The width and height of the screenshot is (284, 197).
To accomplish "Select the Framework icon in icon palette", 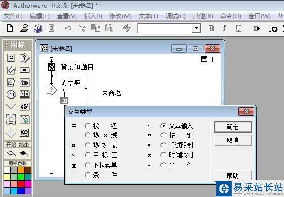I will [11, 119].
